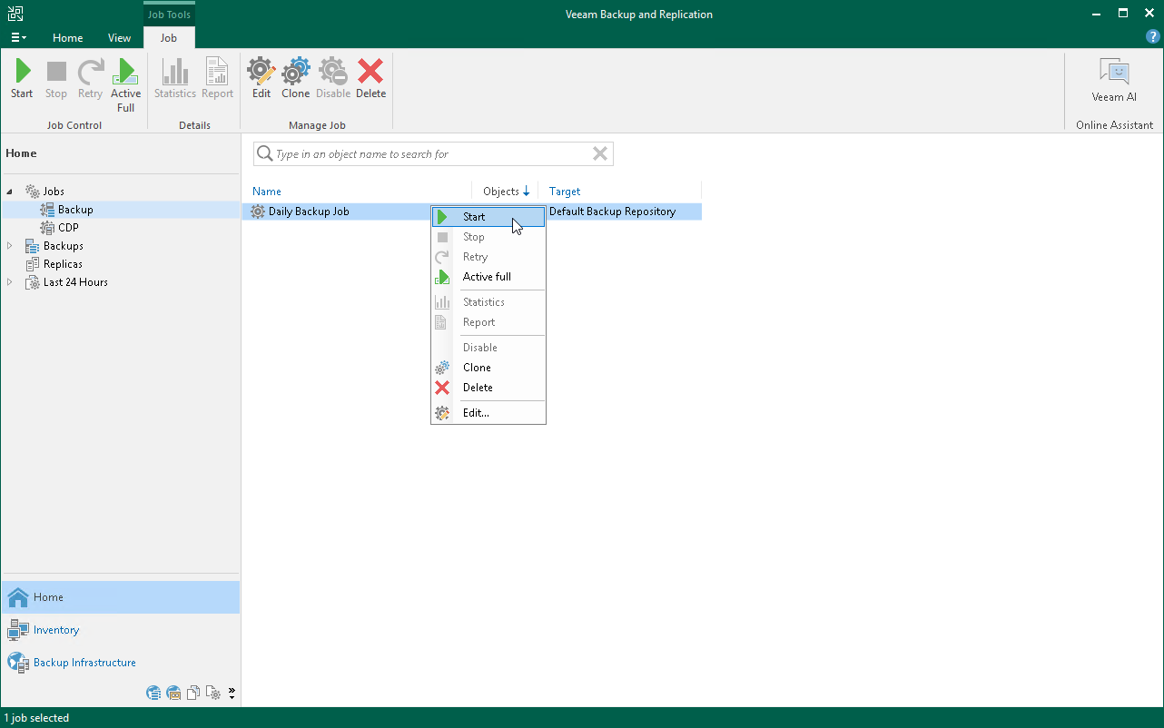This screenshot has width=1164, height=728.
Task: Click inside the object name search field
Action: click(427, 153)
